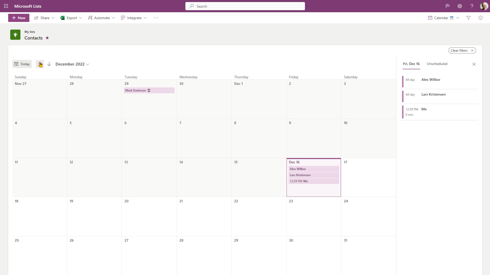Unfavorite the Contacts list star
Image resolution: width=490 pixels, height=275 pixels.
(x=47, y=38)
